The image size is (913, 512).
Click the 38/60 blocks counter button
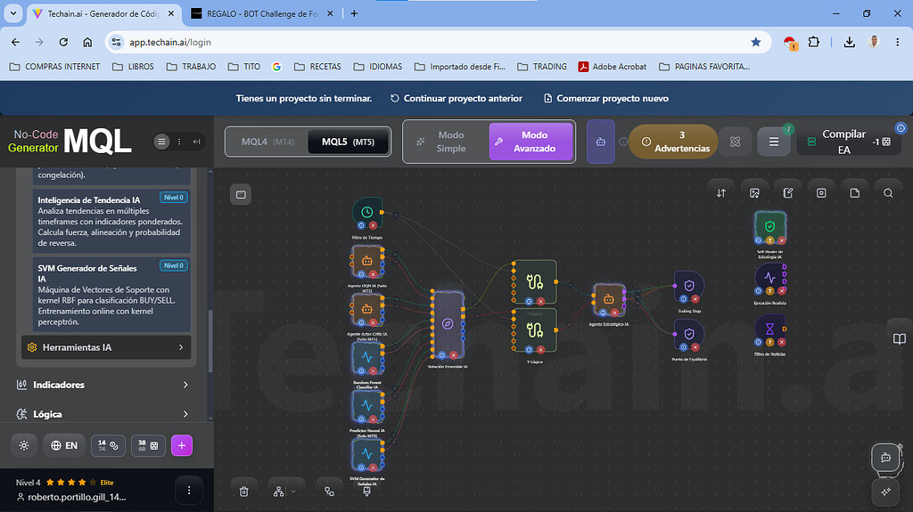[148, 446]
